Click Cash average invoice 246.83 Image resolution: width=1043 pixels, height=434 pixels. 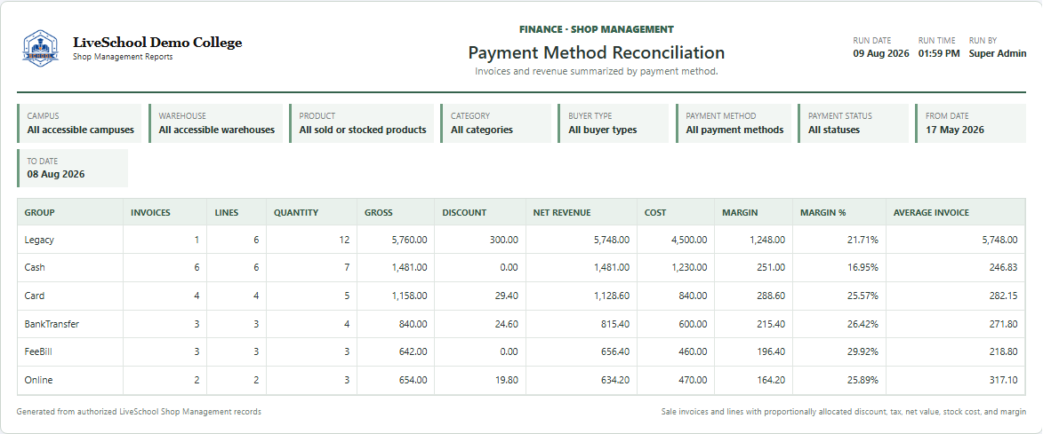pyautogui.click(x=1003, y=267)
